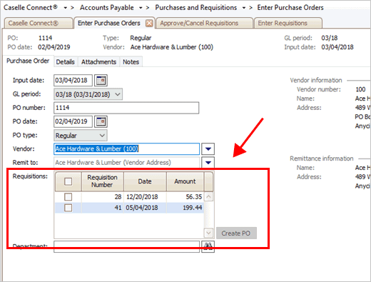
Task: Select requisition number 41 cell
Action: 103,208
